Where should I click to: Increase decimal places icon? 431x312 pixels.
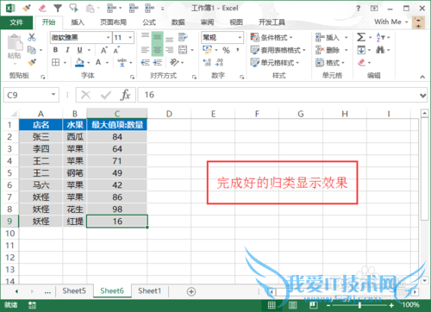[x=207, y=62]
